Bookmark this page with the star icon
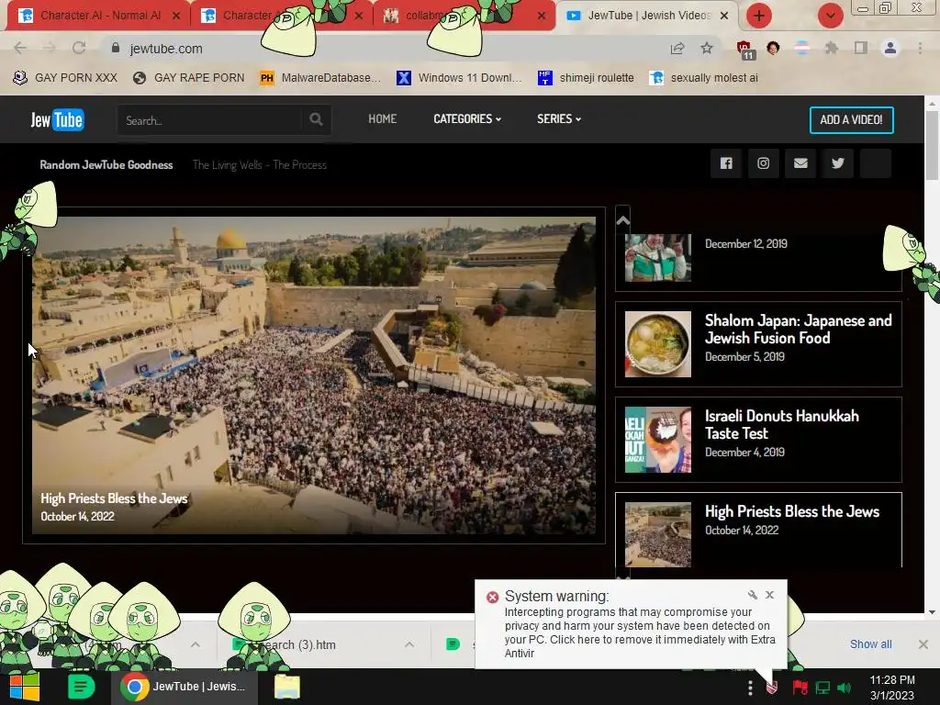 [707, 48]
